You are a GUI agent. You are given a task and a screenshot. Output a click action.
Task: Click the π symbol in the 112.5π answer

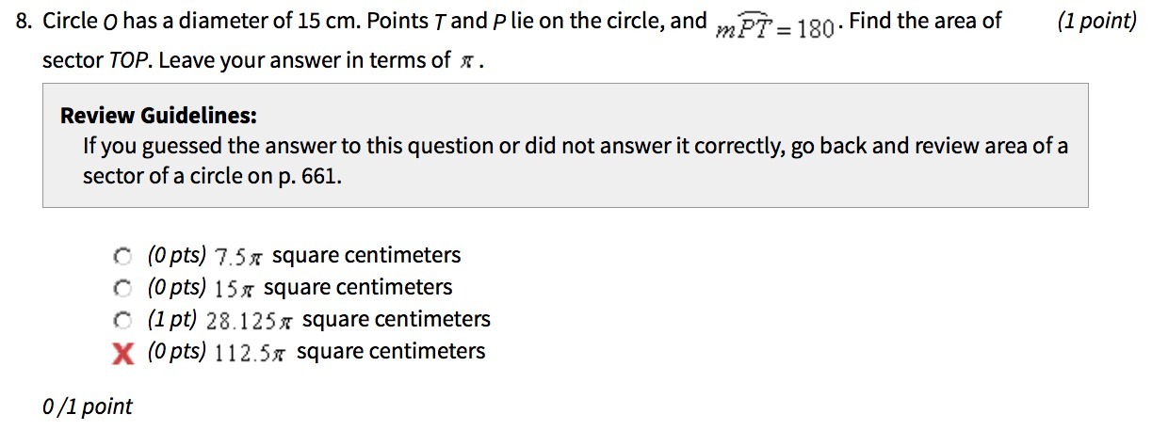pyautogui.click(x=284, y=353)
